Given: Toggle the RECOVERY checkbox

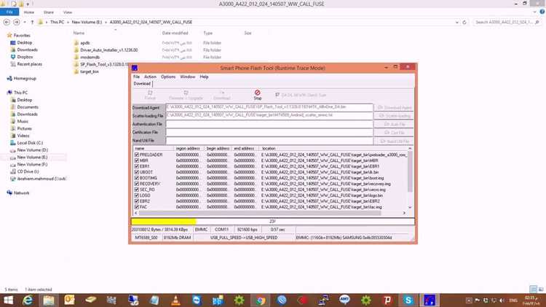Looking at the screenshot, I should pos(137,184).
